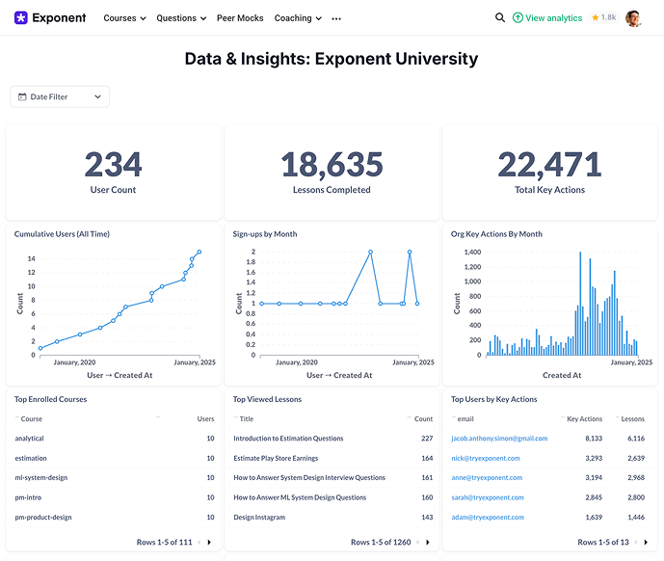The width and height of the screenshot is (664, 561).
Task: Select the estimation course row
Action: [115, 459]
